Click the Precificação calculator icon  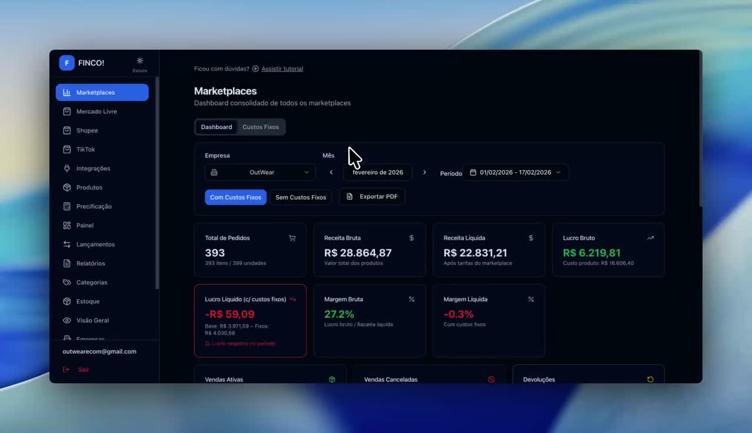67,207
